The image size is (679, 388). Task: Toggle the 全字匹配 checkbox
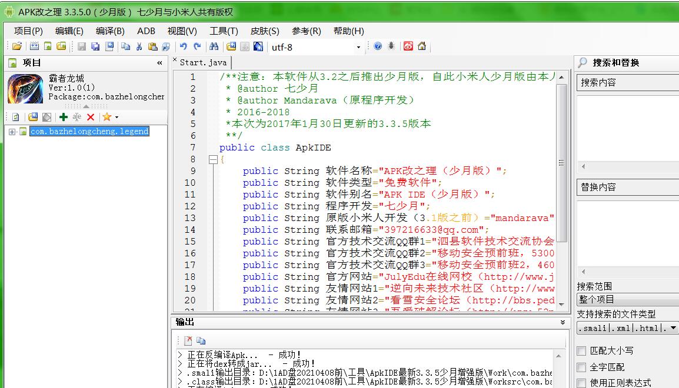581,367
